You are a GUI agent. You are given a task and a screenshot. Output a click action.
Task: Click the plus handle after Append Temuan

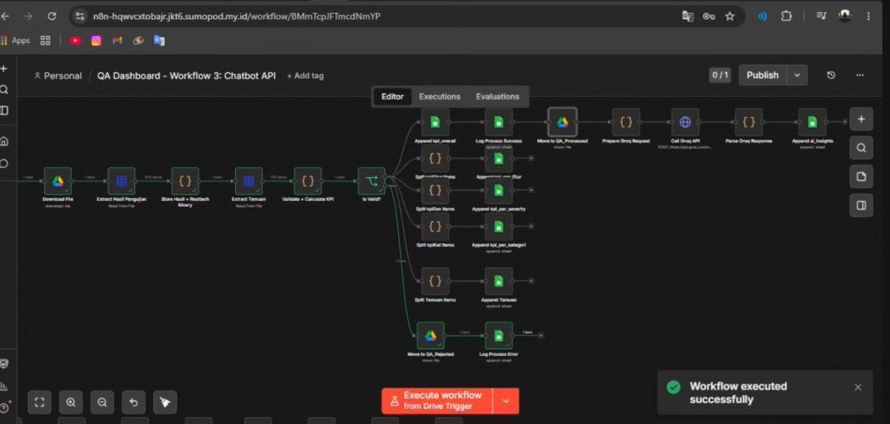click(531, 282)
